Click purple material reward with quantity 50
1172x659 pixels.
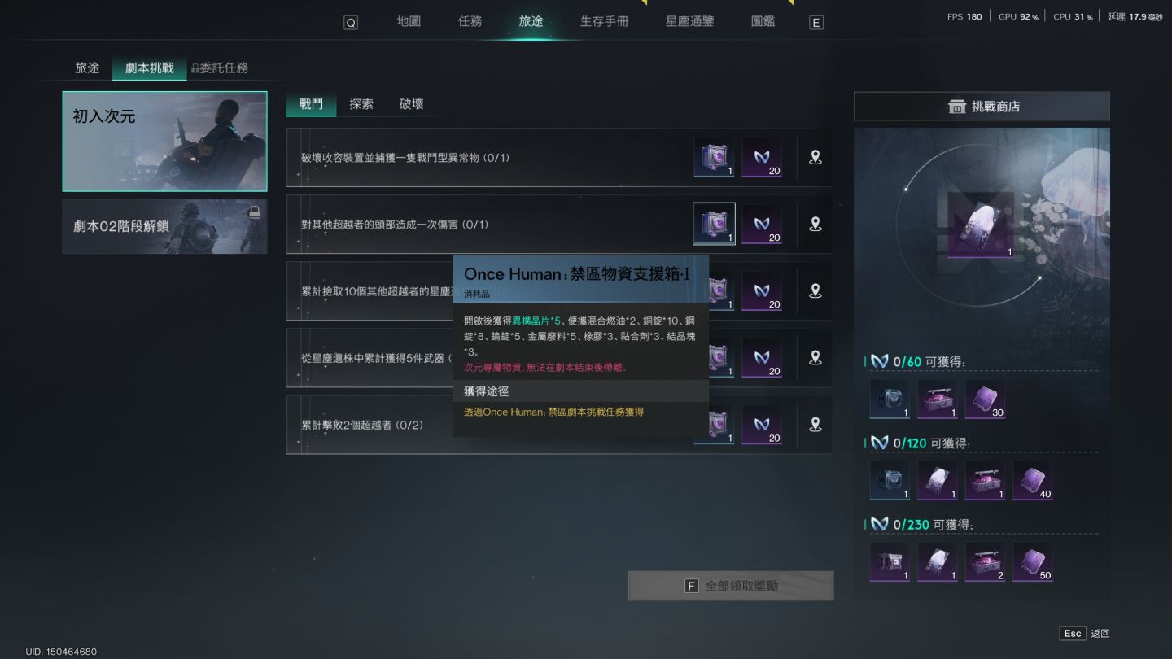[x=1032, y=561]
